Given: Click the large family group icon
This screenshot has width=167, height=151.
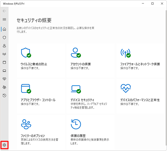Looking at the screenshot, I should pos(26,124).
